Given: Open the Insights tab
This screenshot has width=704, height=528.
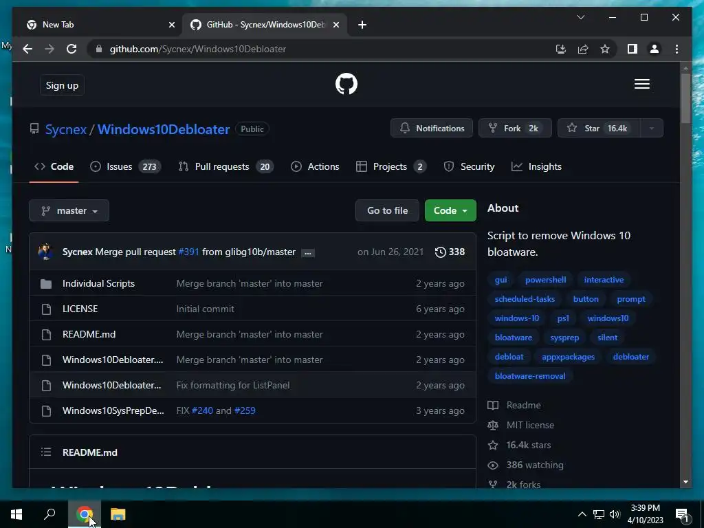Looking at the screenshot, I should [536, 166].
